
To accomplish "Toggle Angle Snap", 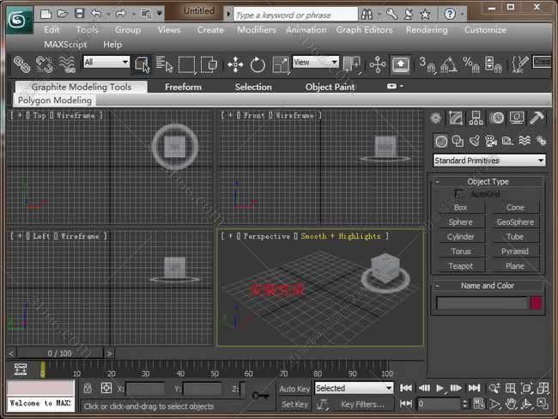I will (449, 64).
